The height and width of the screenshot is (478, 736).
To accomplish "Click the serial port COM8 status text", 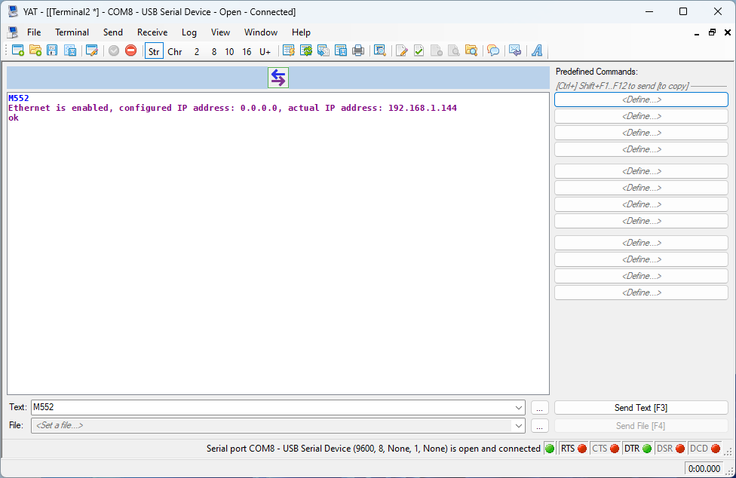I will (x=373, y=449).
